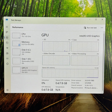Click the 7.8 GB graph scale label
Screen dimensions: 112x112
97,68
